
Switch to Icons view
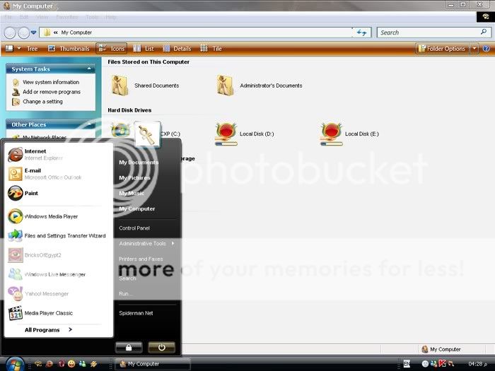tap(112, 49)
